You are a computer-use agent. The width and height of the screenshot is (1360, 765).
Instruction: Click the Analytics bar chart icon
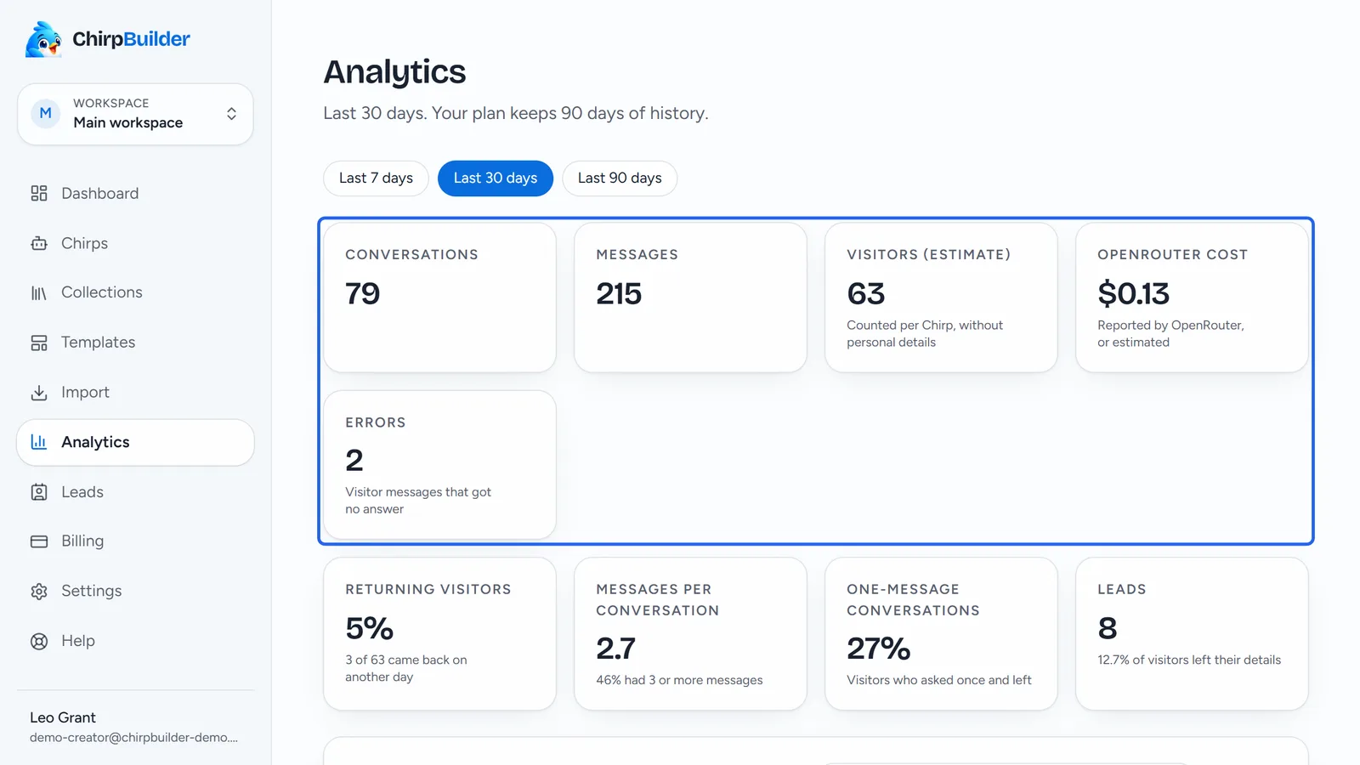click(x=39, y=442)
